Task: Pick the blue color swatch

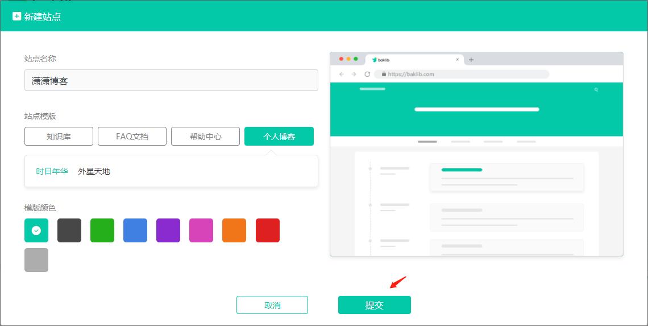Action: [x=135, y=230]
